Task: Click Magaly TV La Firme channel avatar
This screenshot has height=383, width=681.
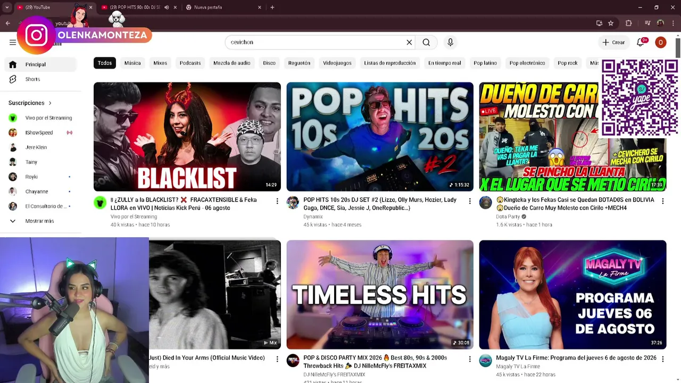Action: click(485, 361)
